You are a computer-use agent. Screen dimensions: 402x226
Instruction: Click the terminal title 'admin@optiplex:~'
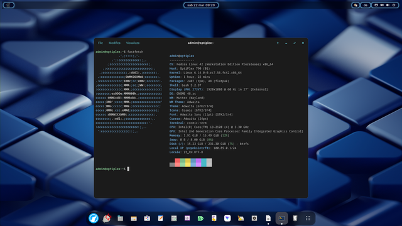point(201,43)
